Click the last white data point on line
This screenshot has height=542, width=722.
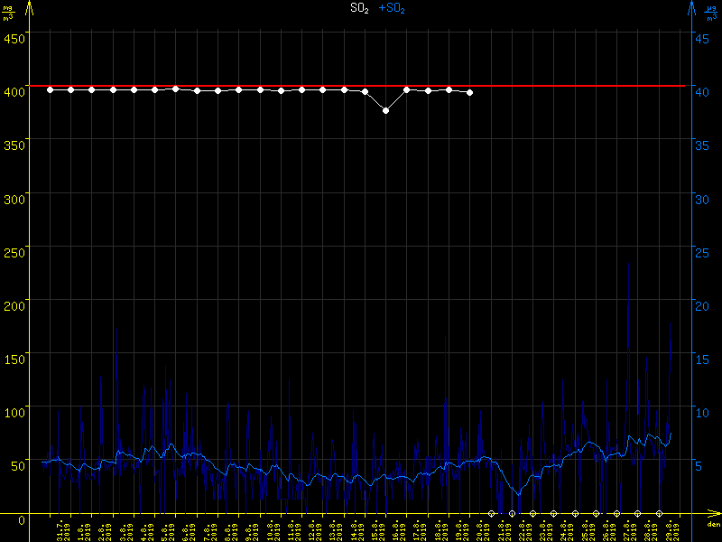click(470, 92)
